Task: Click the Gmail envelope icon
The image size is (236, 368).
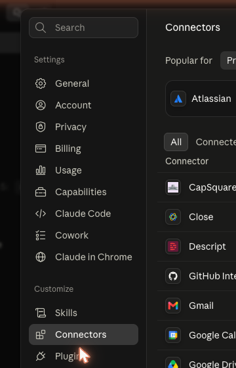Action: [173, 306]
